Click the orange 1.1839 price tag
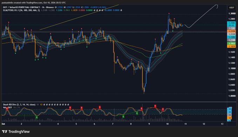 click(232, 46)
